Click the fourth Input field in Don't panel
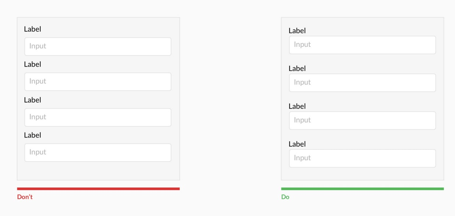455x216 pixels. point(97,152)
